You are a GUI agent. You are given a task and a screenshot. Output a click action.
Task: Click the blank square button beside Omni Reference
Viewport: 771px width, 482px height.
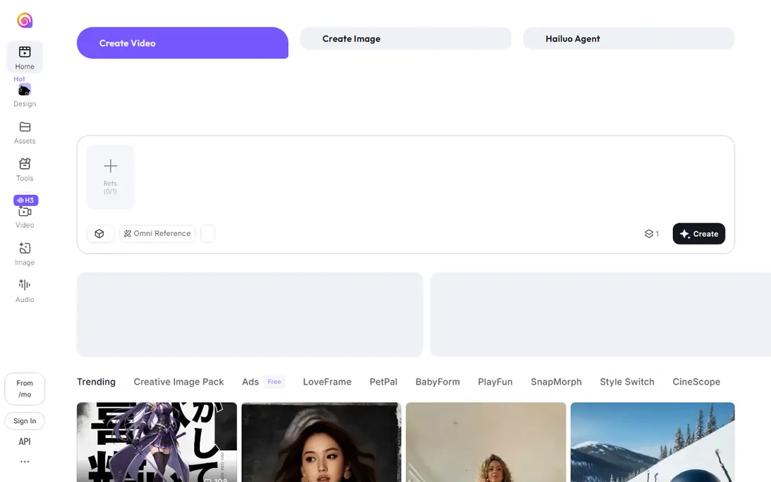(x=208, y=234)
